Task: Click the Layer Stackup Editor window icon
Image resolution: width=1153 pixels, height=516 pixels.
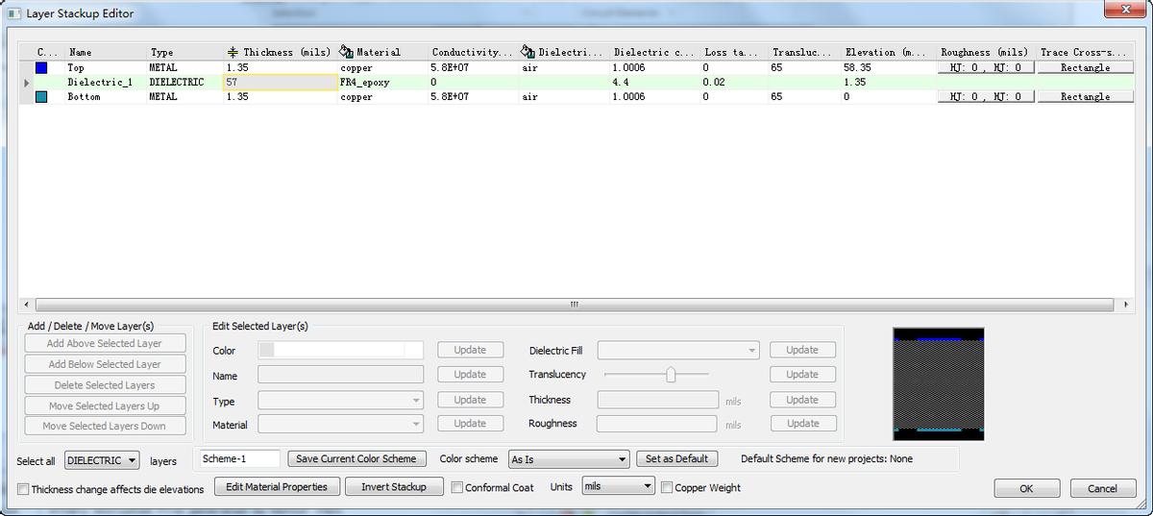Action: (x=13, y=13)
